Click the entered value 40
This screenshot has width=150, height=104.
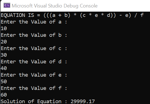pos(4,68)
